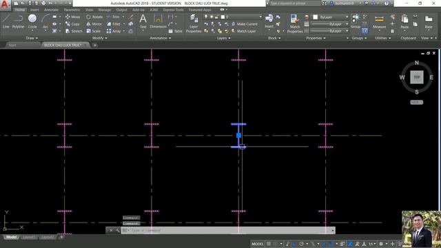This screenshot has width=441, height=248.
Task: Activate the Stretch command
Action: point(74,31)
